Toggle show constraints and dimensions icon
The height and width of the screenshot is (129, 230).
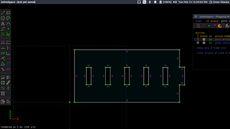(215, 26)
